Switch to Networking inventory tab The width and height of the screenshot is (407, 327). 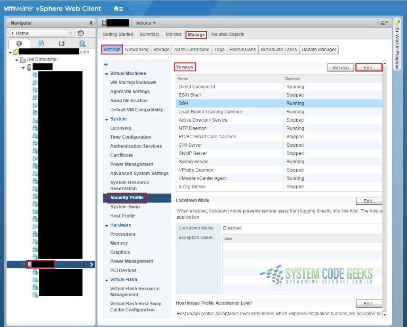pyautogui.click(x=82, y=44)
